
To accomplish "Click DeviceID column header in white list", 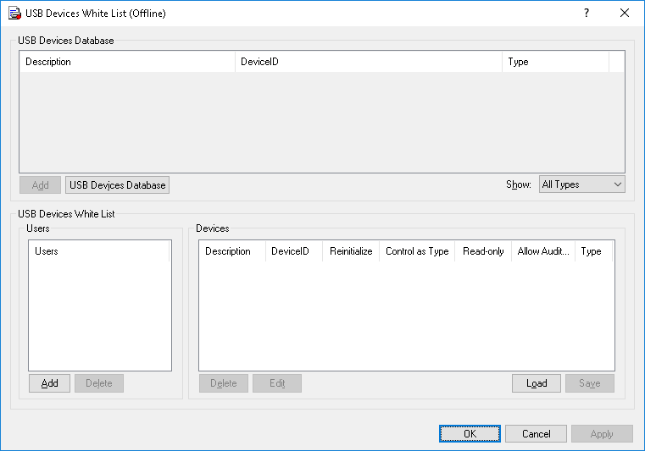I will click(x=291, y=251).
